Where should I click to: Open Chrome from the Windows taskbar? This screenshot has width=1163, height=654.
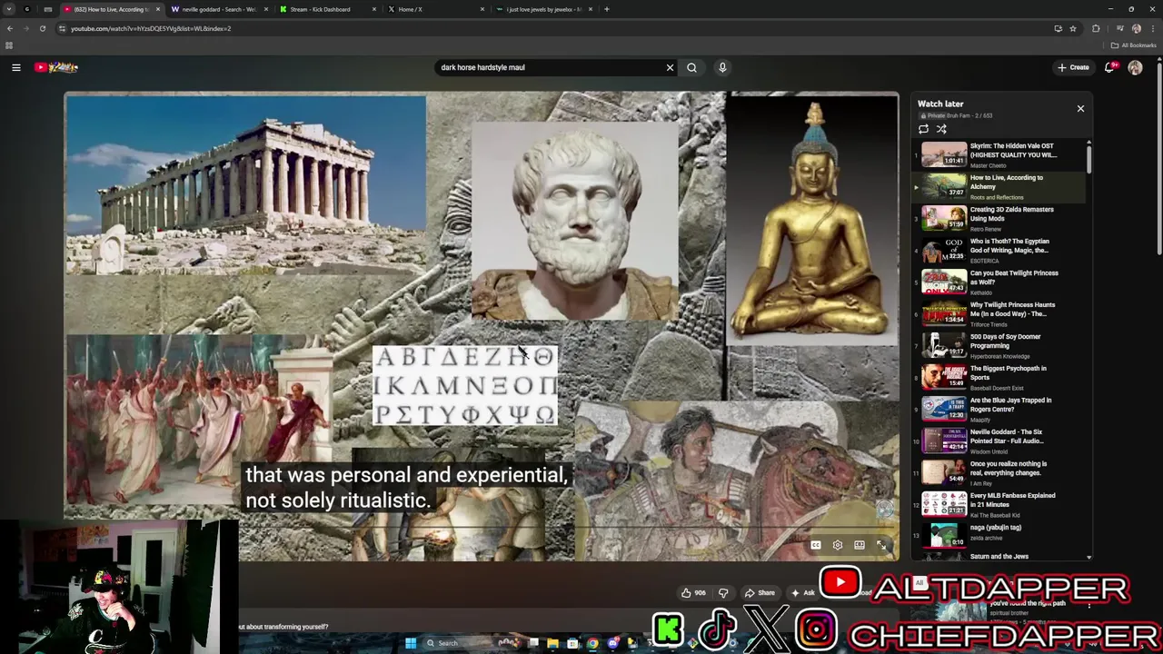[x=592, y=643]
